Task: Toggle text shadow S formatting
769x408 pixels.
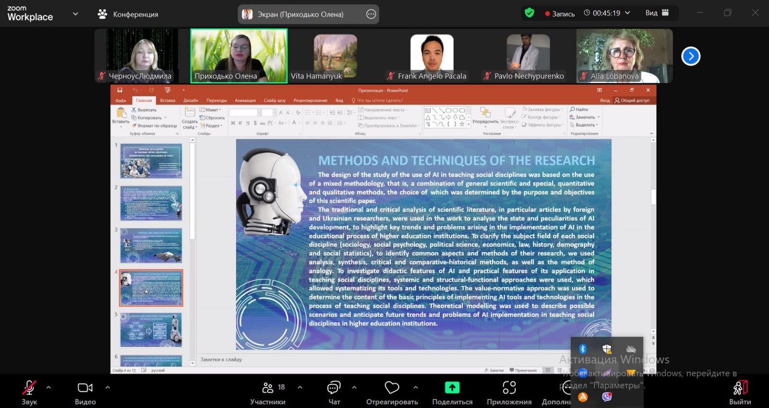Action: pyautogui.click(x=255, y=123)
